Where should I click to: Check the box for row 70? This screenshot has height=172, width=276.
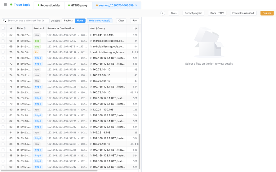click(x=3, y=52)
